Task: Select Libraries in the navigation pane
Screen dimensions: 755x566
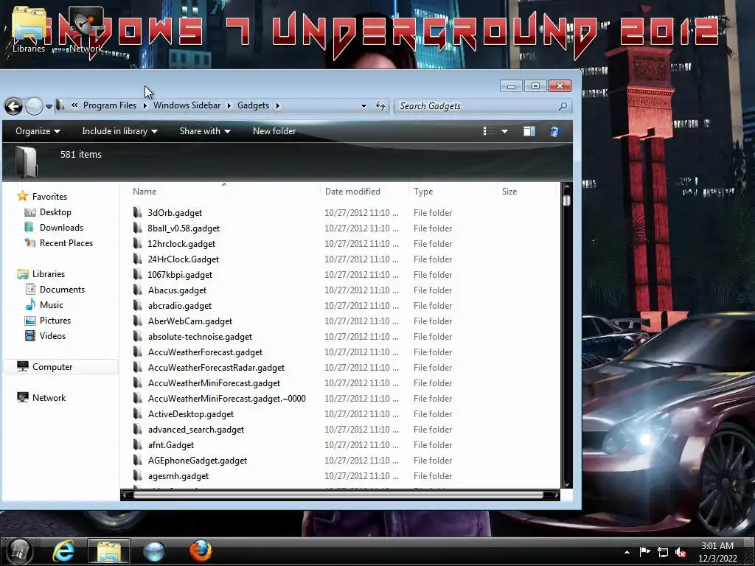Action: point(48,274)
